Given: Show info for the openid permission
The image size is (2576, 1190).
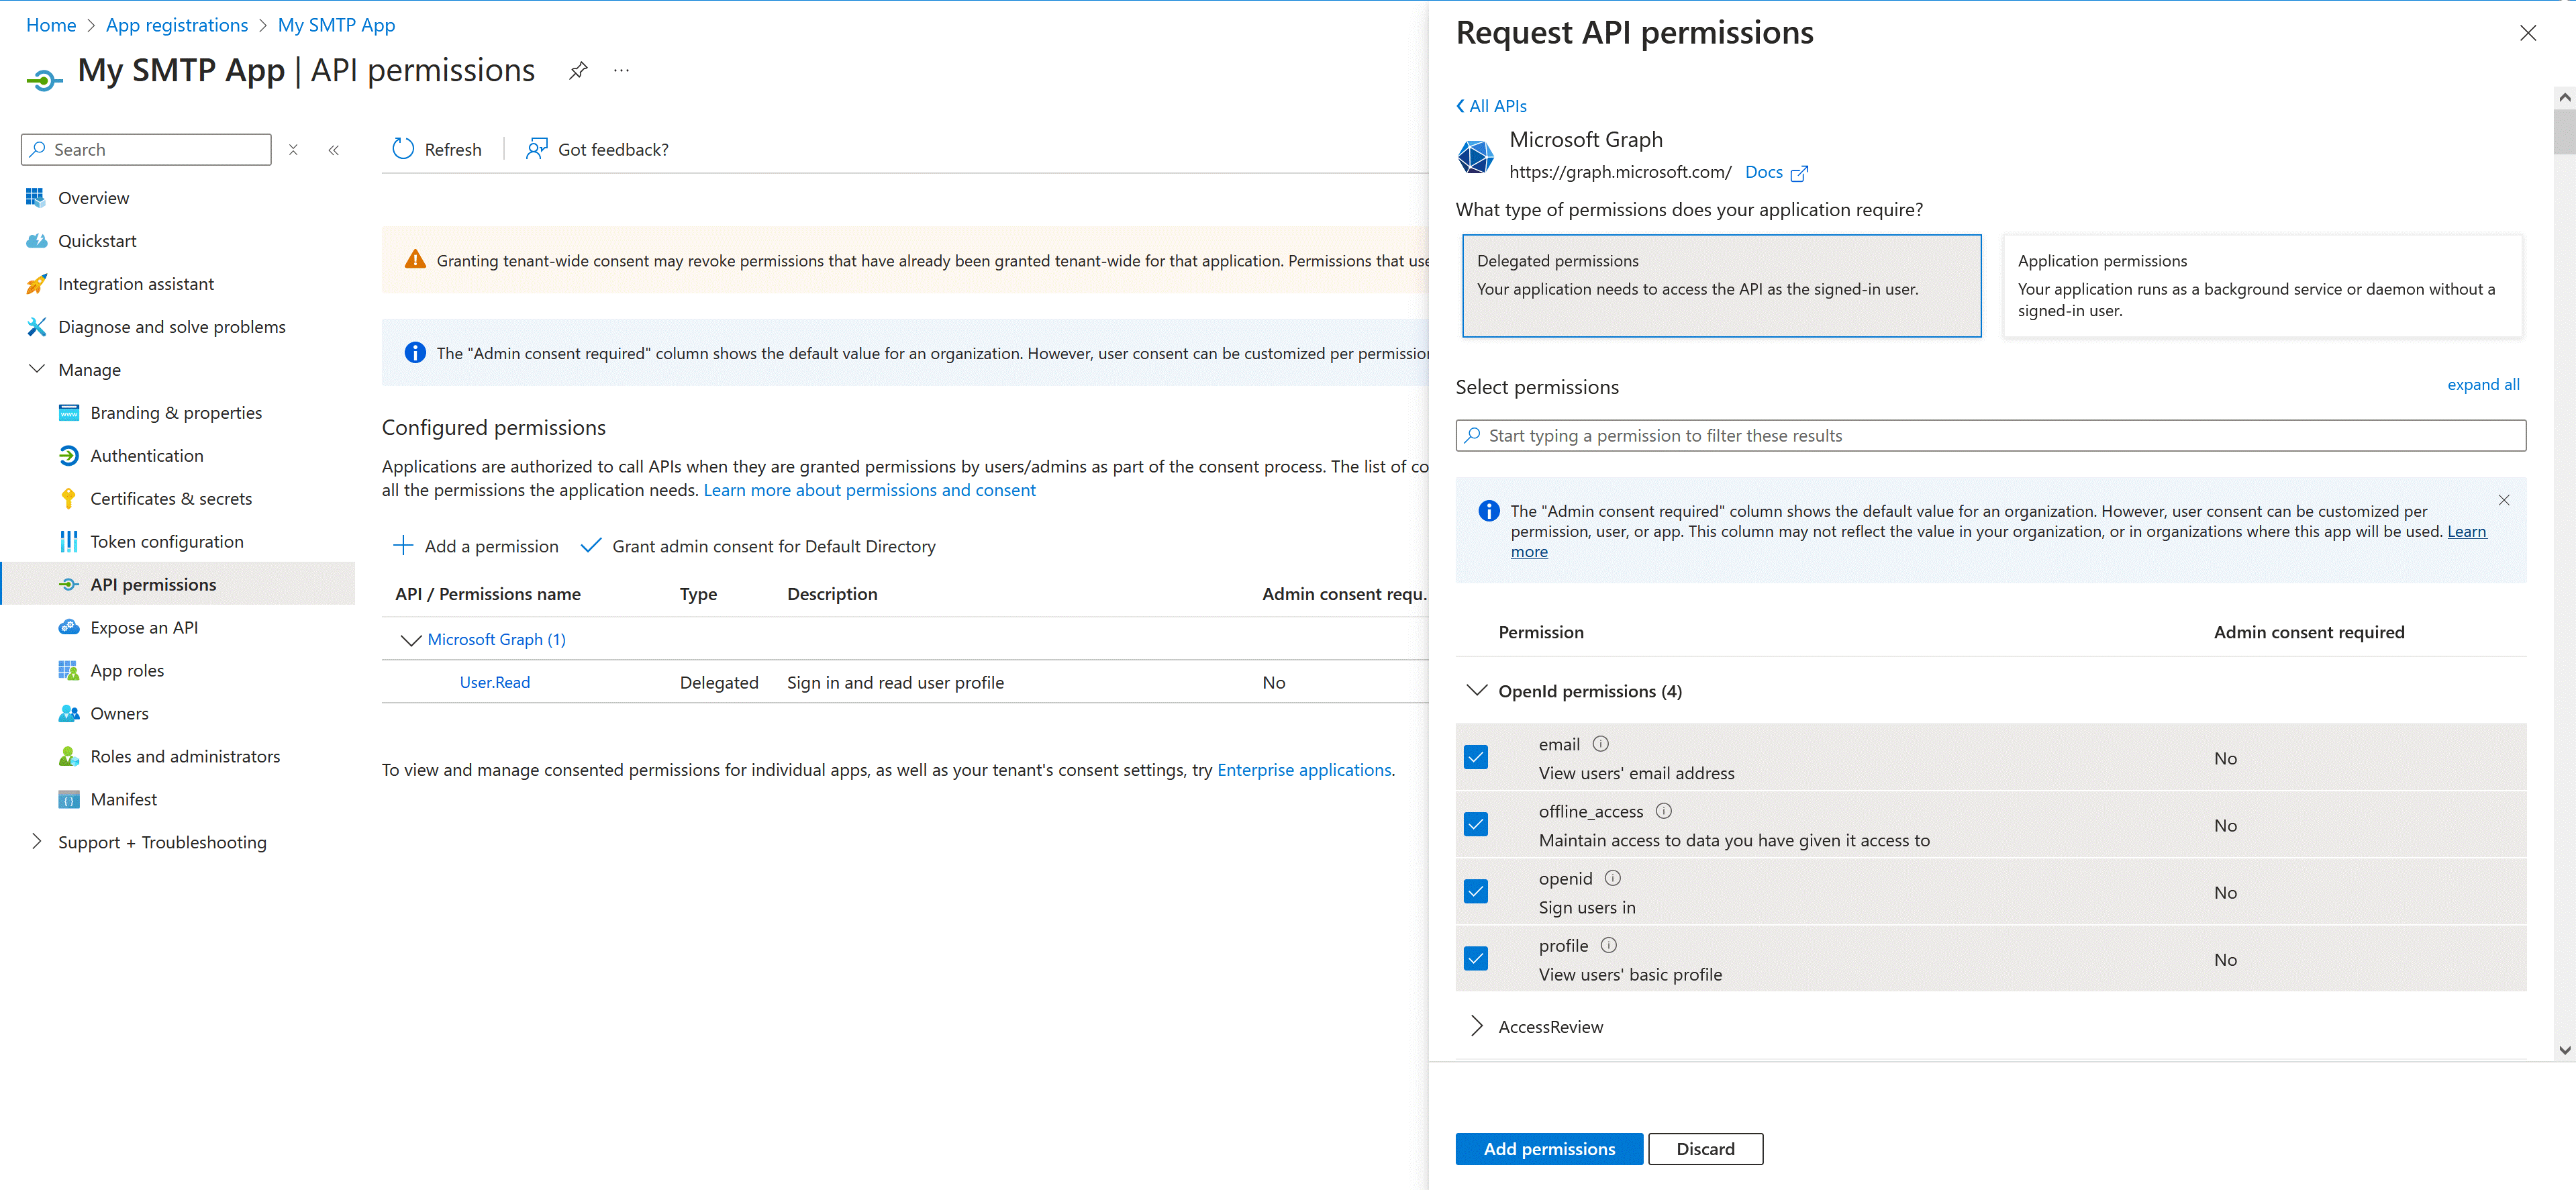Looking at the screenshot, I should click(1612, 878).
